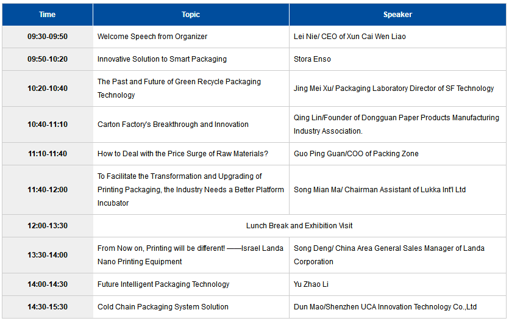Select Carton Factory's Breakthrough and Innovation
Image resolution: width=509 pixels, height=321 pixels.
[173, 124]
